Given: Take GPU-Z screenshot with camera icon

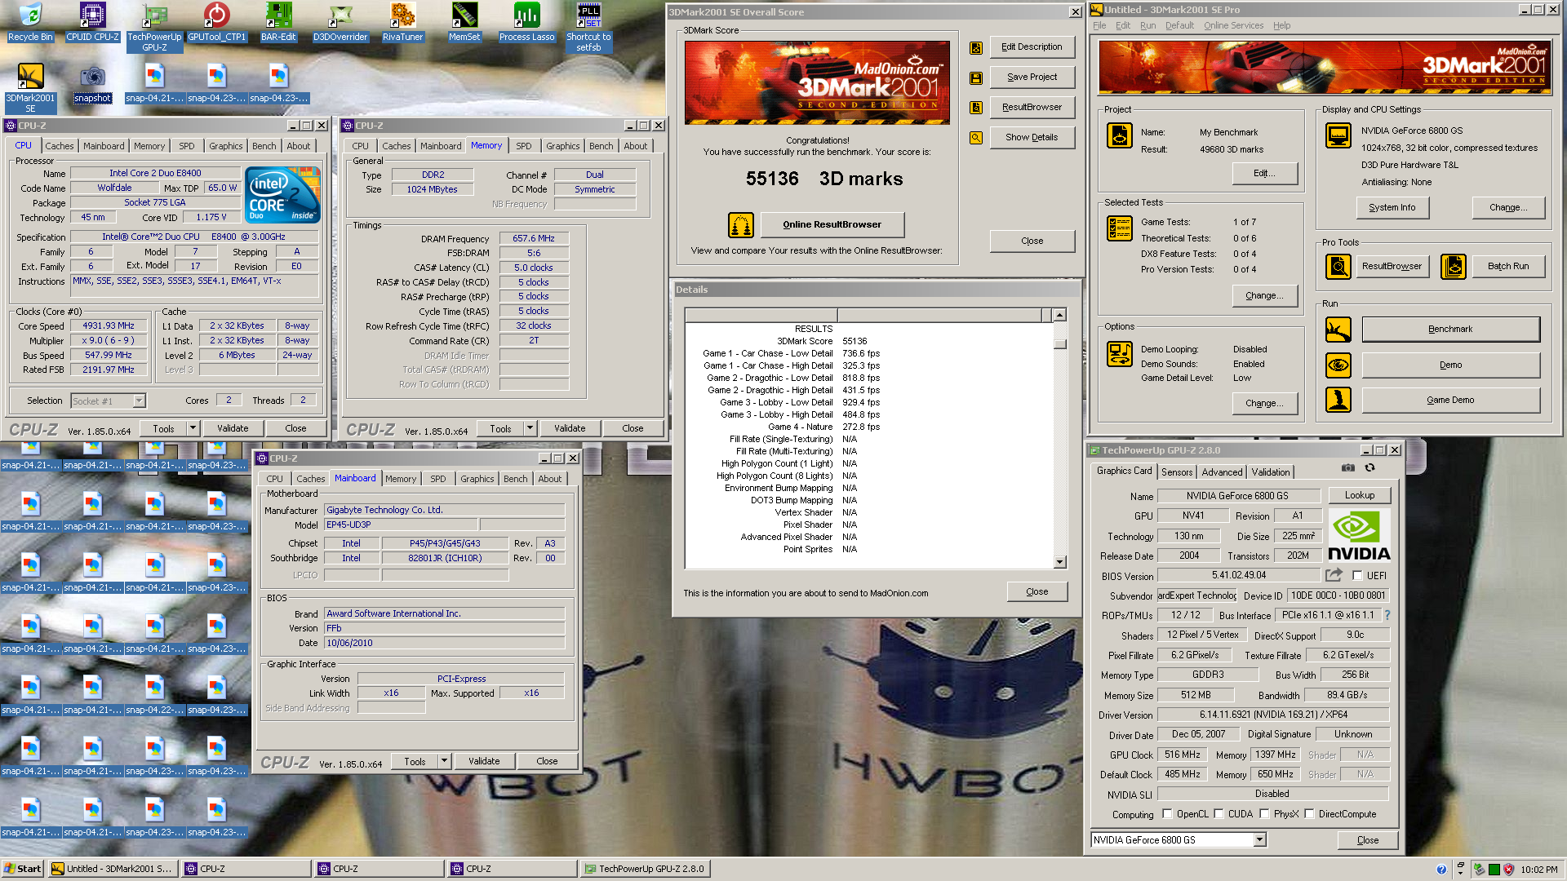Looking at the screenshot, I should point(1347,468).
